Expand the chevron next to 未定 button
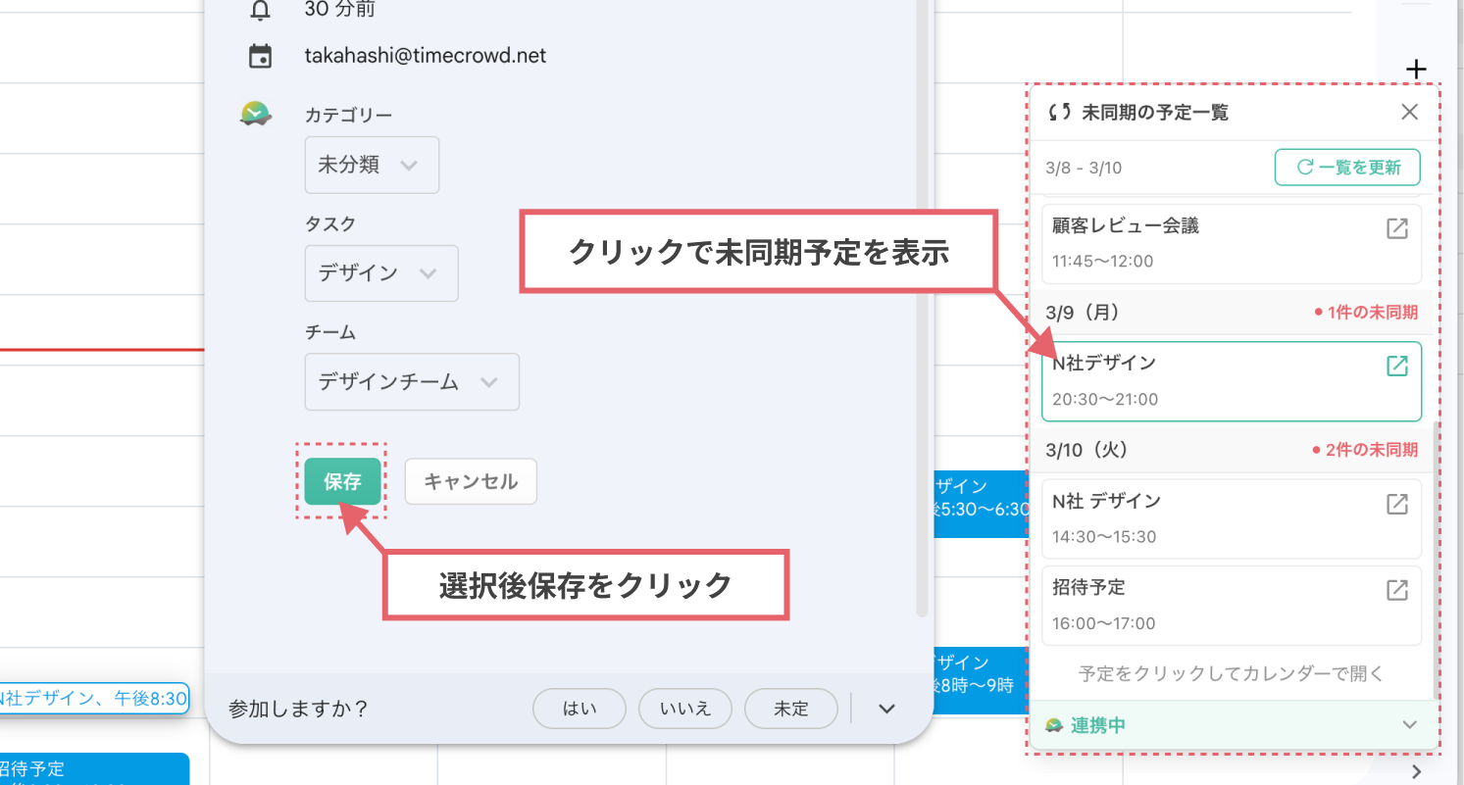 (885, 708)
